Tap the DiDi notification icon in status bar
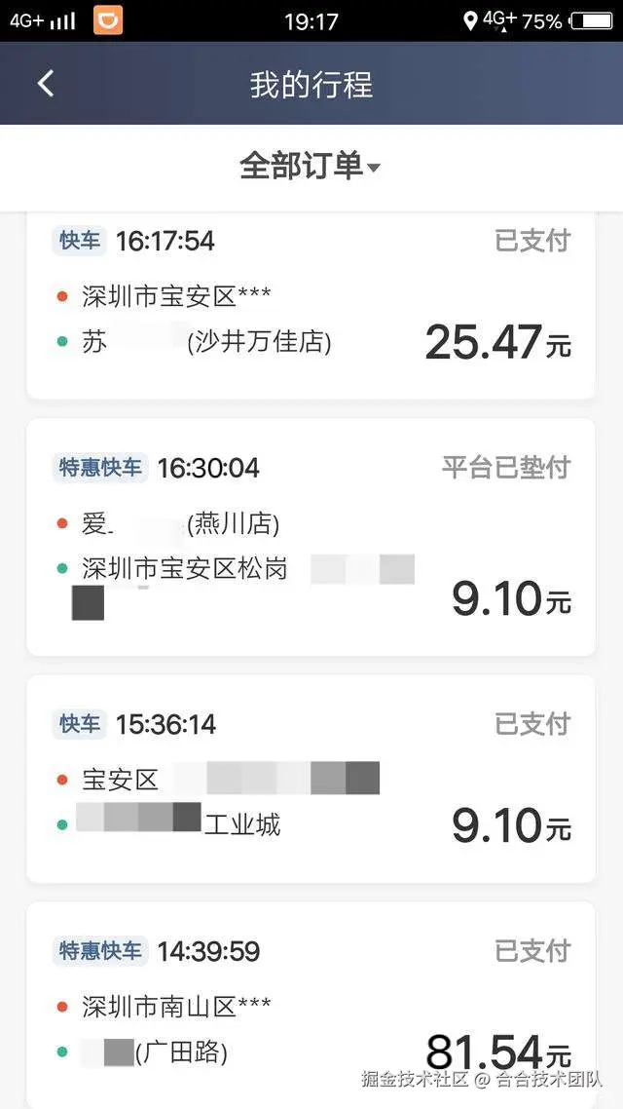Viewport: 623px width, 1109px height. [x=108, y=19]
